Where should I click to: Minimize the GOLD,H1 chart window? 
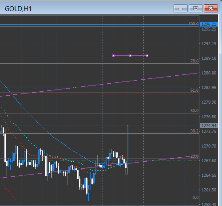(x=181, y=8)
